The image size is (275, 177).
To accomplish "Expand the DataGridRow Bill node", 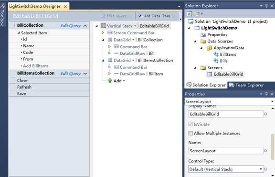I will [x=109, y=53].
